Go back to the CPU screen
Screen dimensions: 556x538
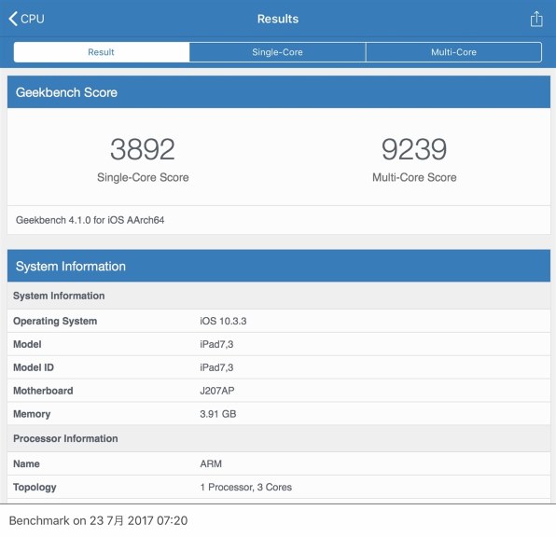point(27,19)
